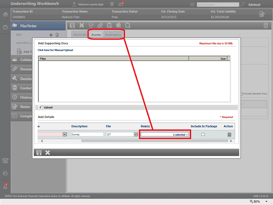Open the Compliance sidebar item
Screen dimensions: 273x205
(22, 116)
